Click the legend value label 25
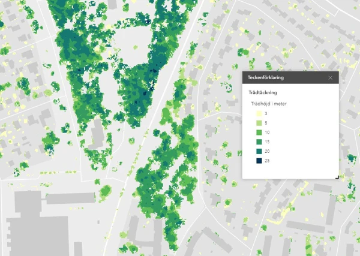The image size is (360, 256). click(267, 161)
